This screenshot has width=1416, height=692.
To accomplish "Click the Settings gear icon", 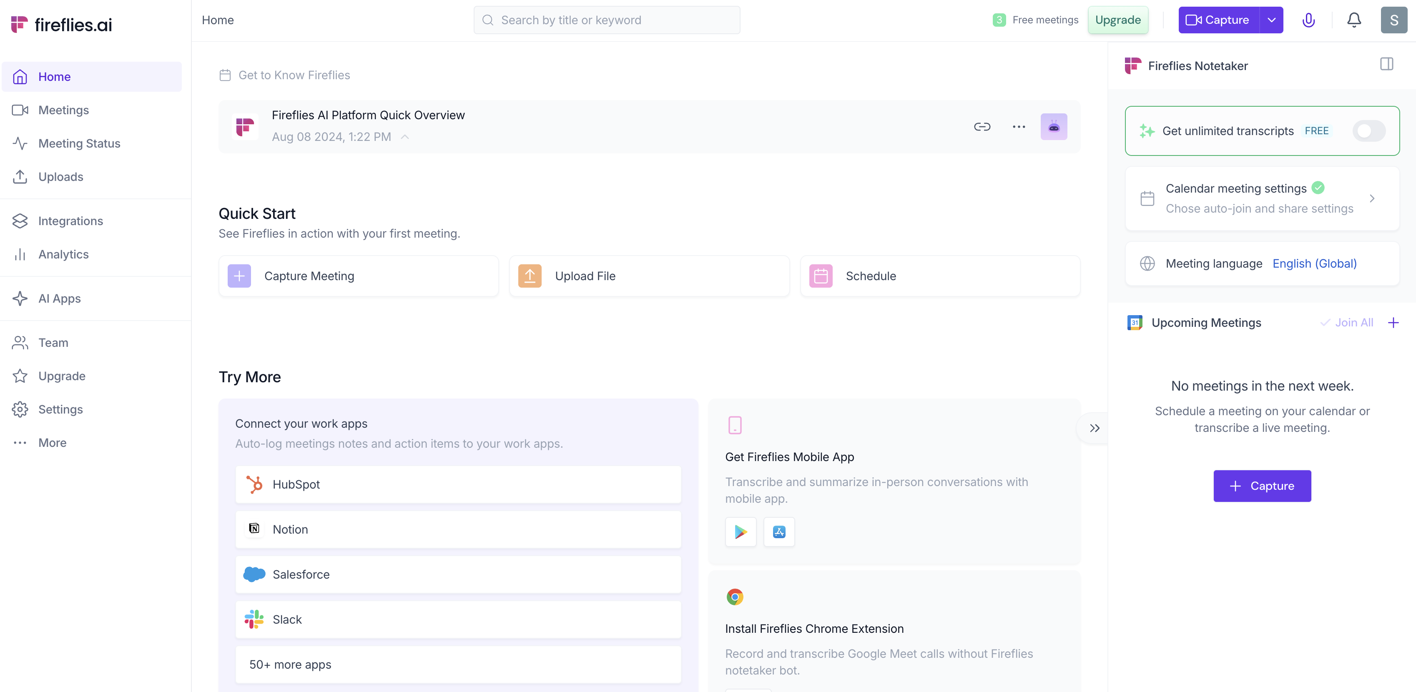I will pos(20,409).
